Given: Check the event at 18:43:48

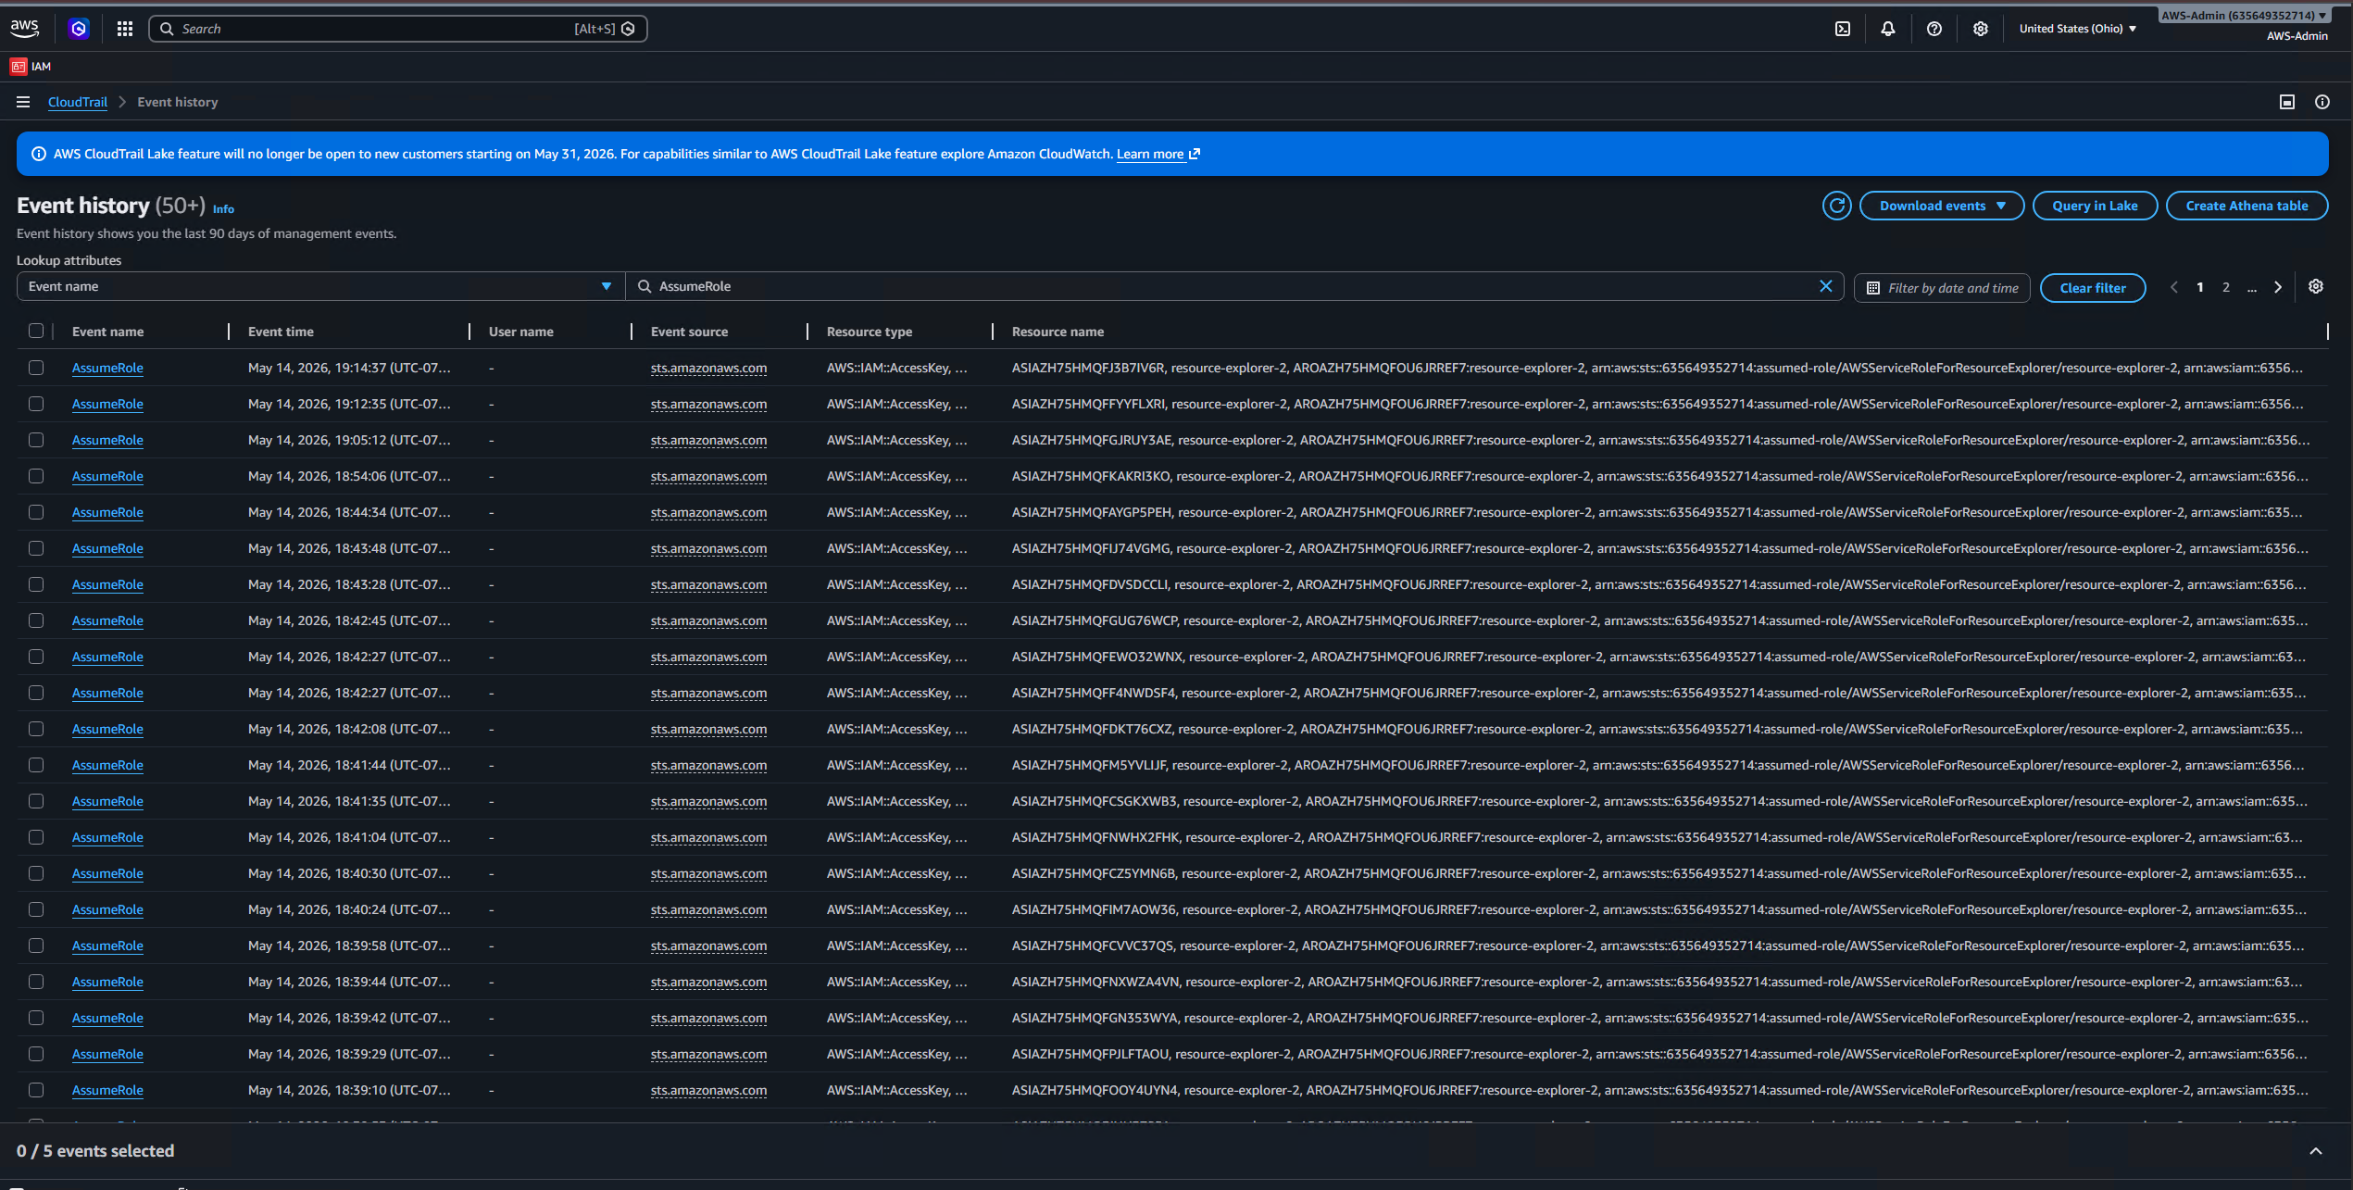Looking at the screenshot, I should [x=36, y=548].
